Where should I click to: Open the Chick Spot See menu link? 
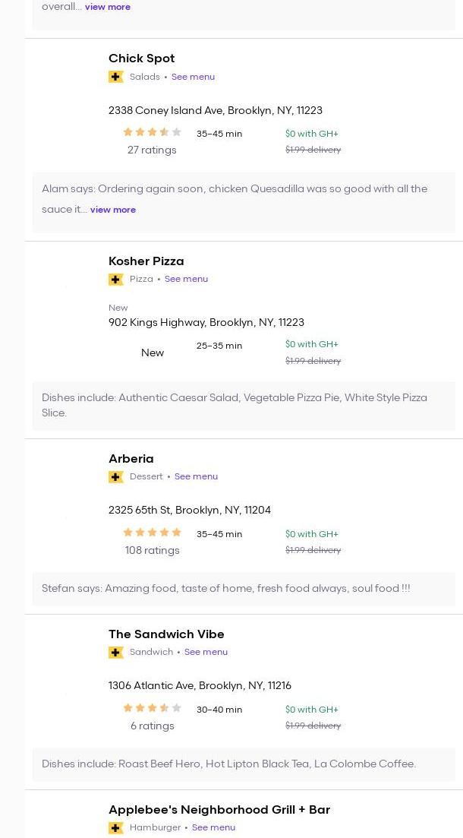[x=193, y=77]
